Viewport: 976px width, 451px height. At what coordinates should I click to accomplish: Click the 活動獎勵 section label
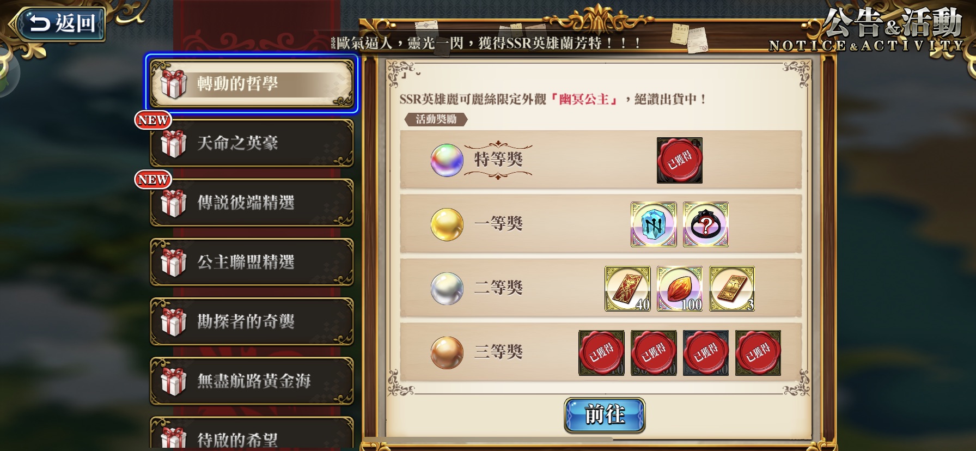(x=436, y=119)
